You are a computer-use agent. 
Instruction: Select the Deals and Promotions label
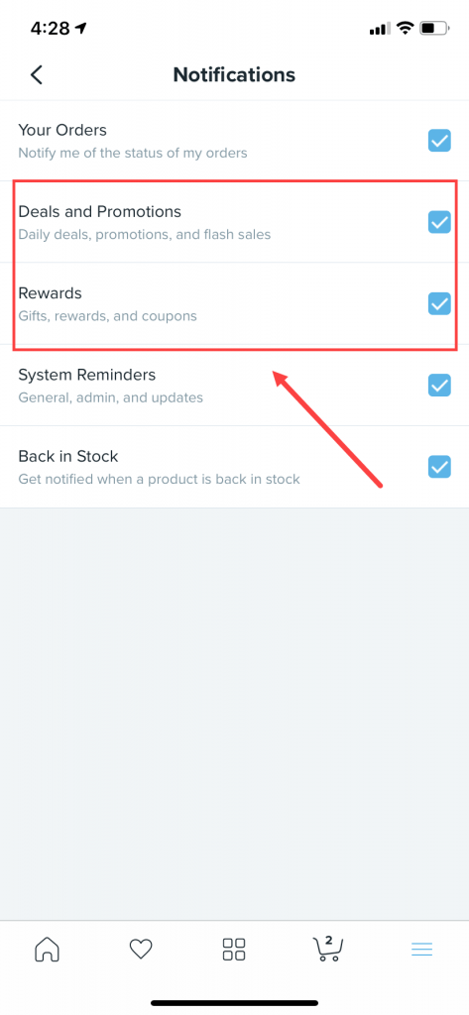[x=100, y=212]
